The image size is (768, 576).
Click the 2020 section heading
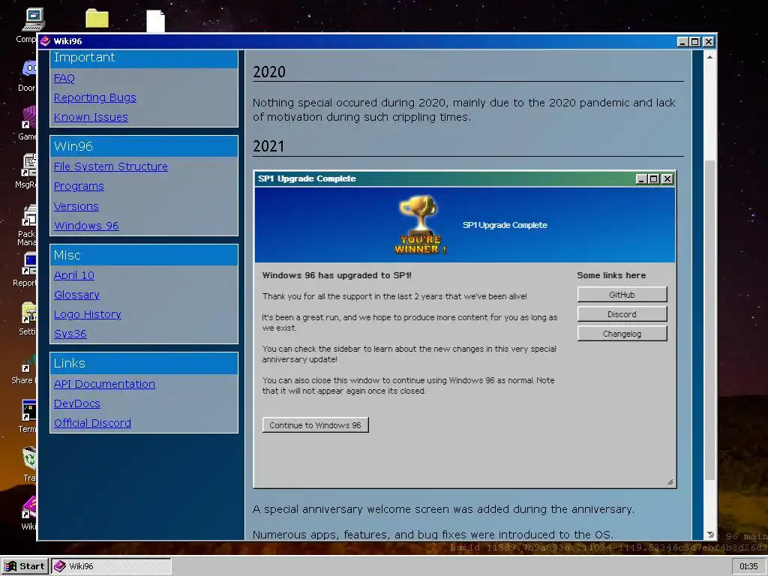tap(269, 71)
